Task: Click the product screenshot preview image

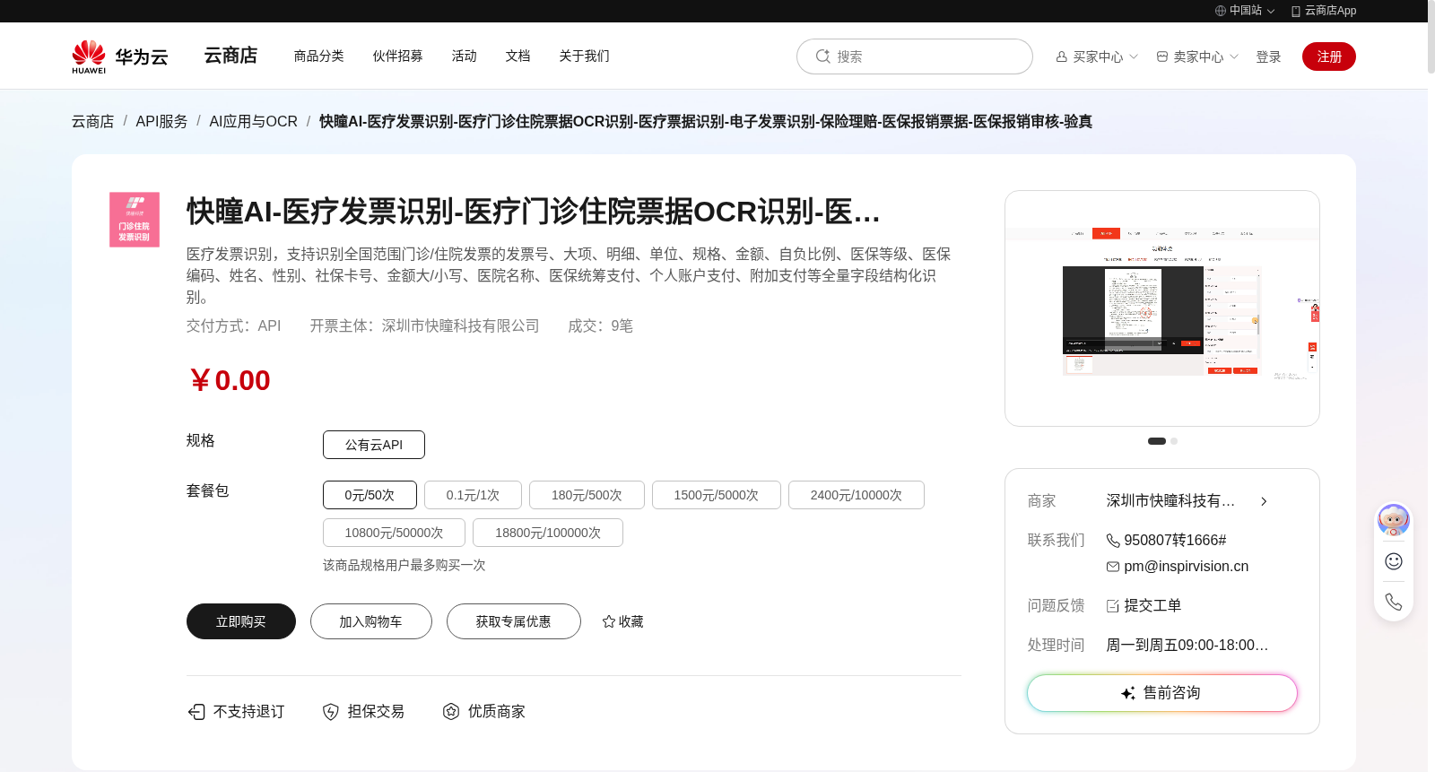Action: click(x=1162, y=308)
